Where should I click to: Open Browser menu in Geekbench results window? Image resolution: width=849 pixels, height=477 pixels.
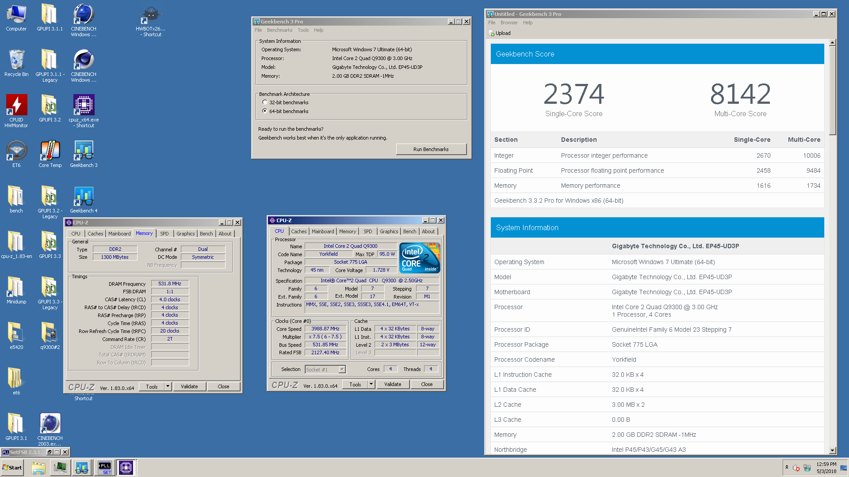pos(509,23)
